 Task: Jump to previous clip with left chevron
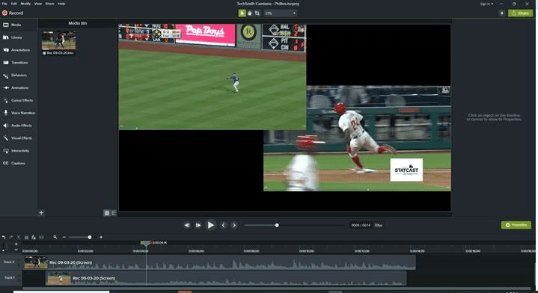(224, 225)
